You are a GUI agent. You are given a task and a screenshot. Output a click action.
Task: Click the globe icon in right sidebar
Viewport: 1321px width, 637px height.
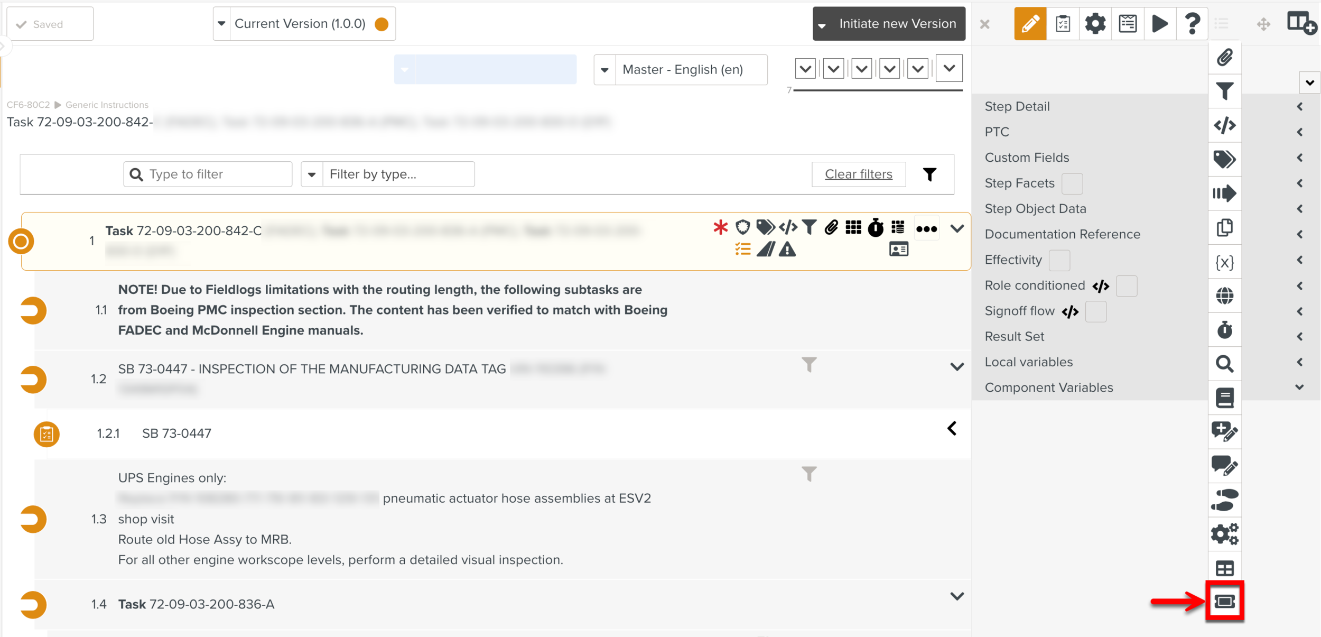1224,296
